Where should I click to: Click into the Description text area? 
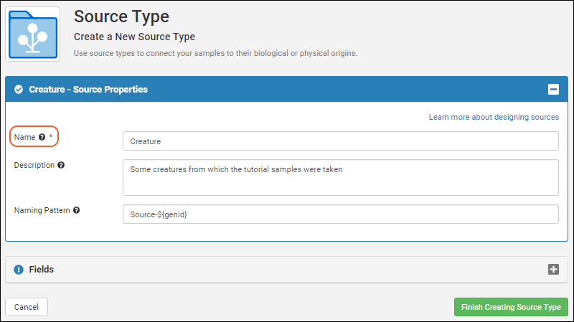point(340,177)
